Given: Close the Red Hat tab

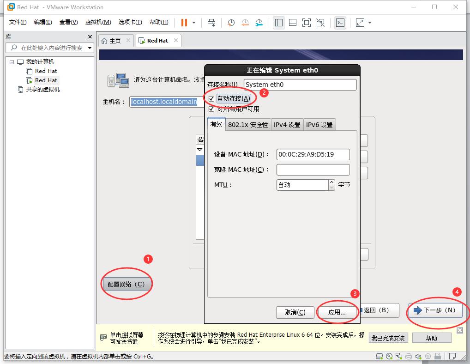Looking at the screenshot, I should 176,40.
